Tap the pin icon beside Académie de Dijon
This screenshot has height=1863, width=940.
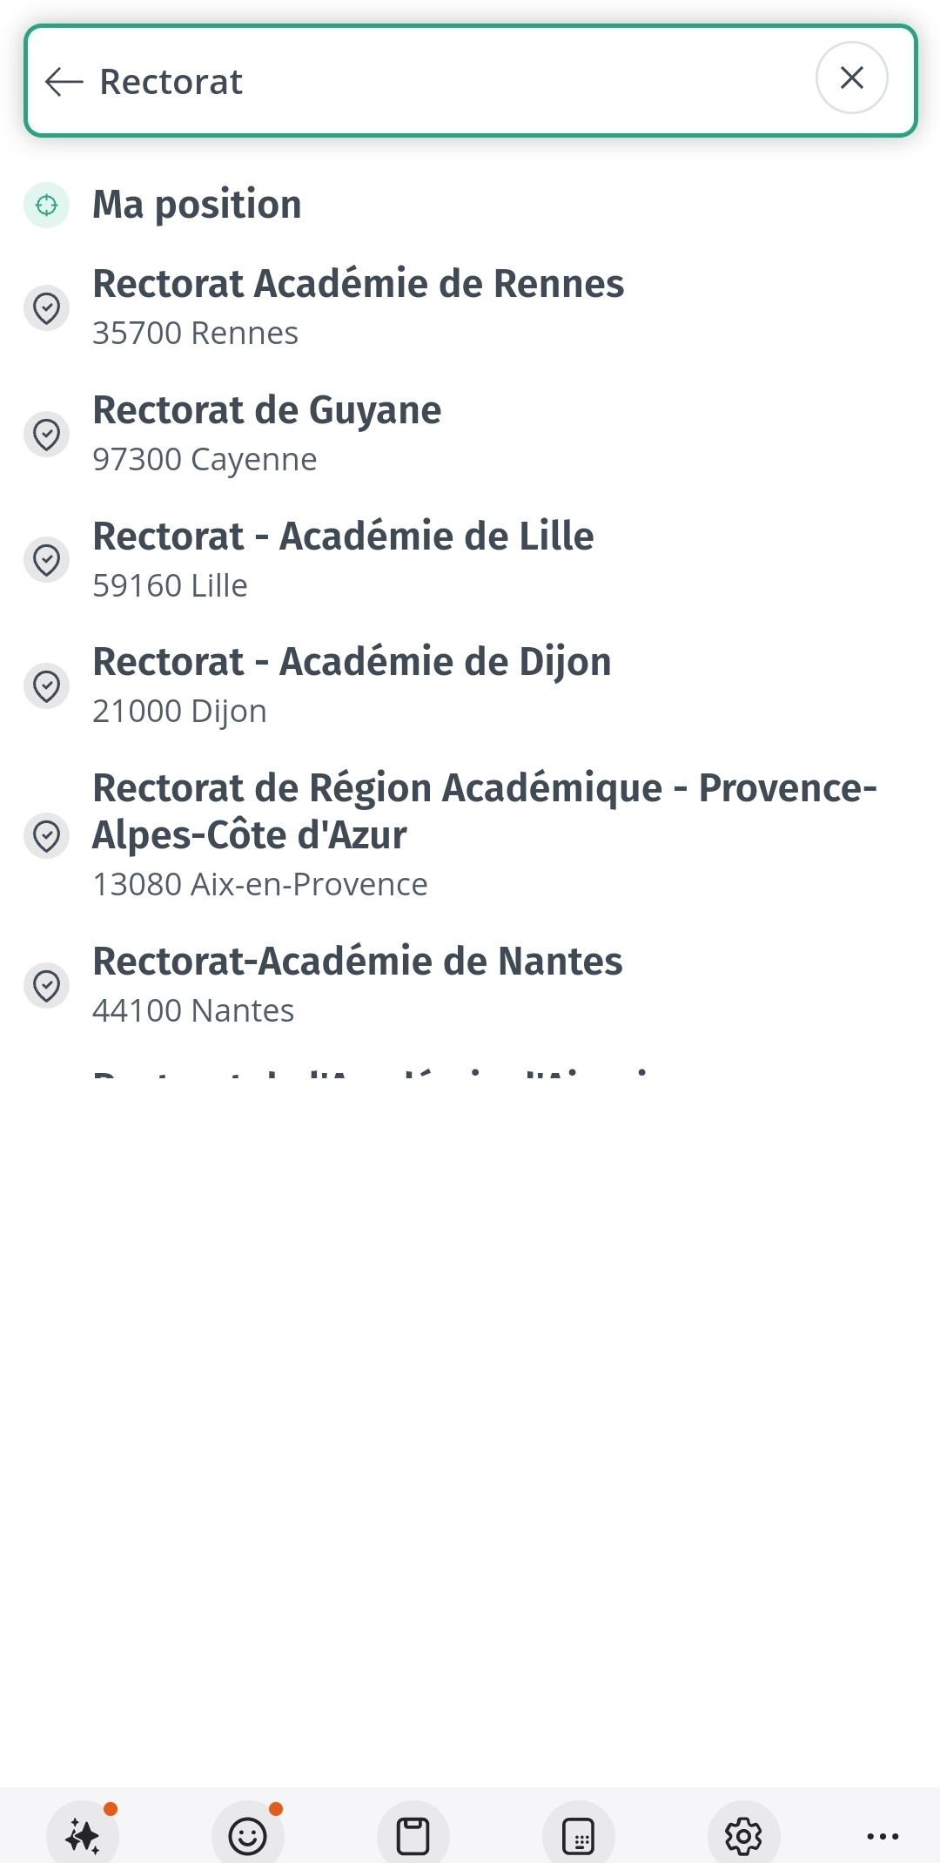(46, 686)
